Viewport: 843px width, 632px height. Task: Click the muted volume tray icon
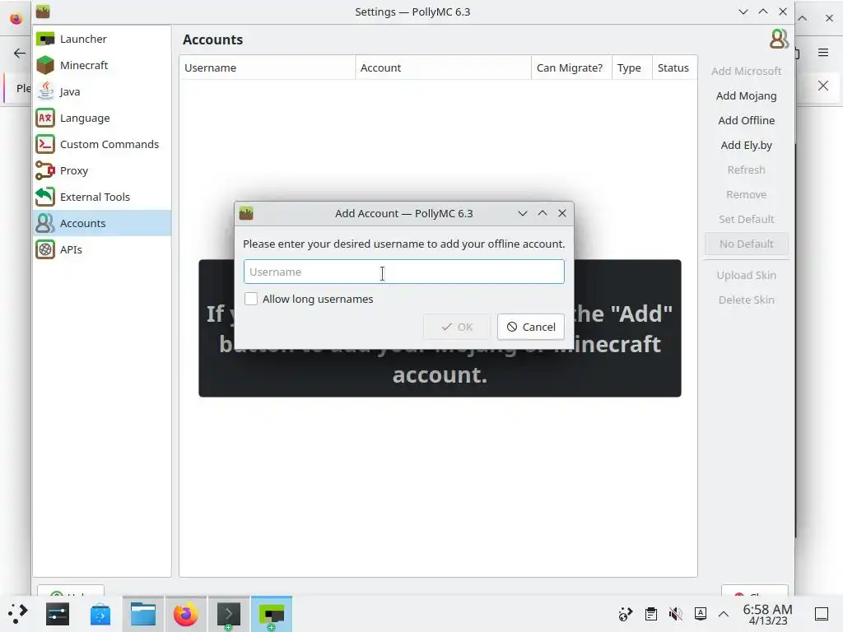(x=675, y=614)
